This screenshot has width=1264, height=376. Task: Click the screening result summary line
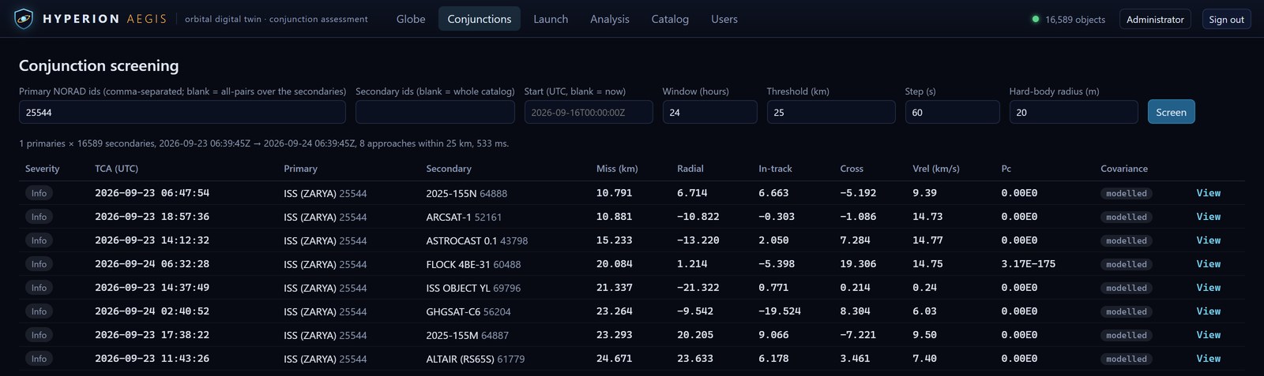click(x=264, y=143)
